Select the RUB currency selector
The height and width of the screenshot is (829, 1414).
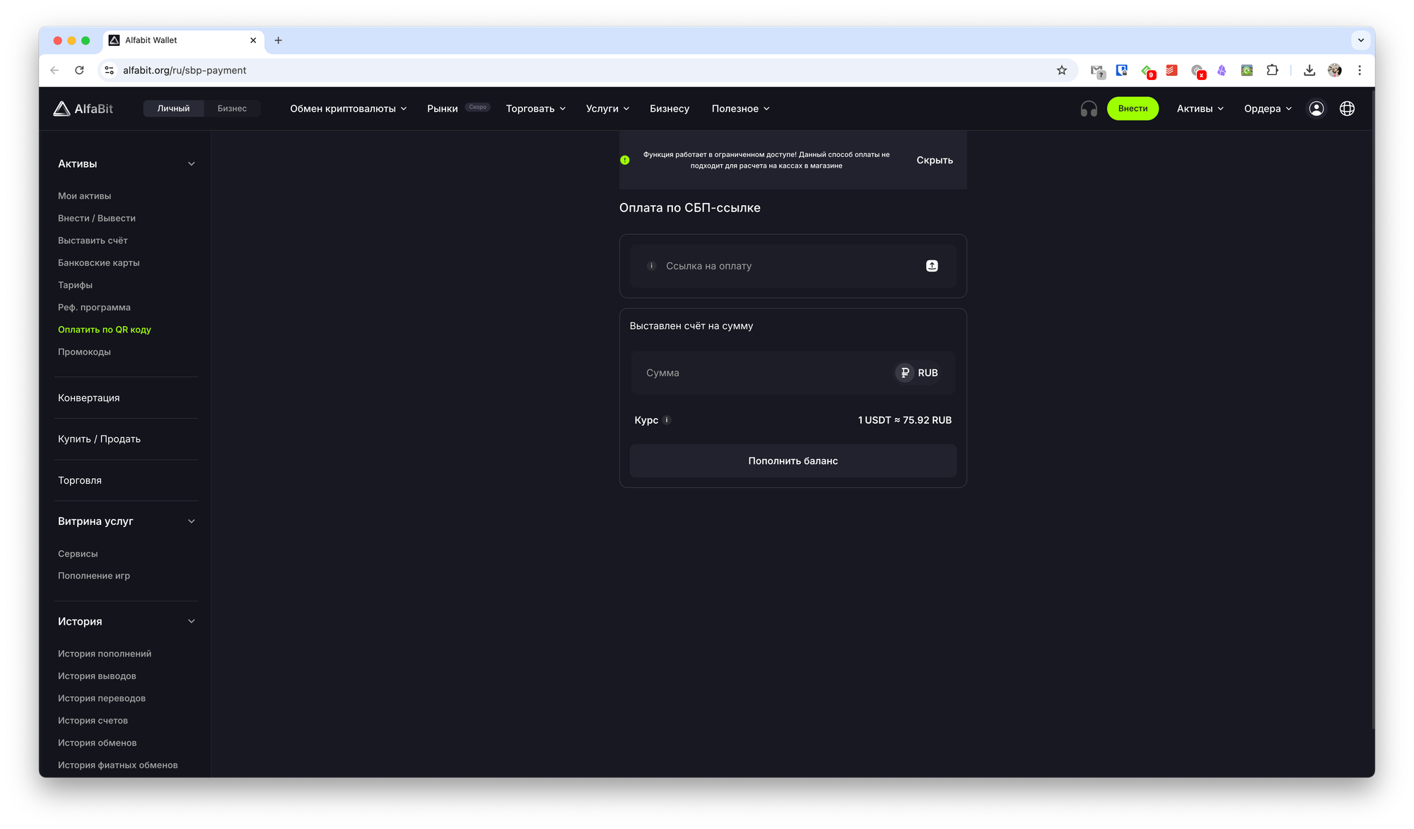coord(918,373)
